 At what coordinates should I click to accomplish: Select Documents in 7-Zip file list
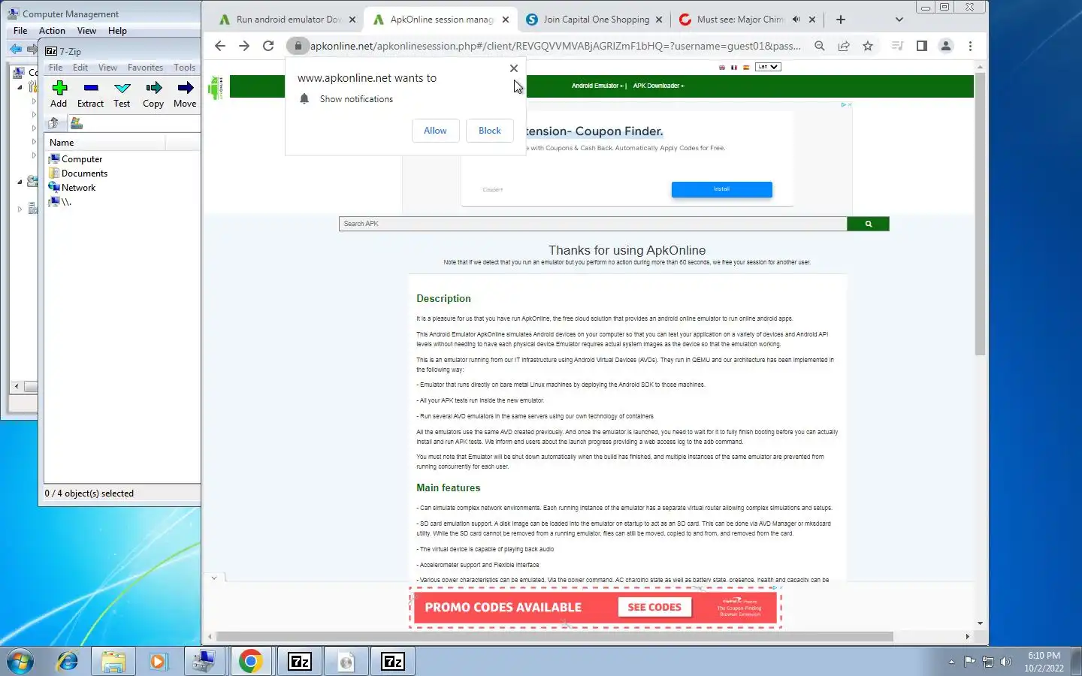click(x=77, y=174)
